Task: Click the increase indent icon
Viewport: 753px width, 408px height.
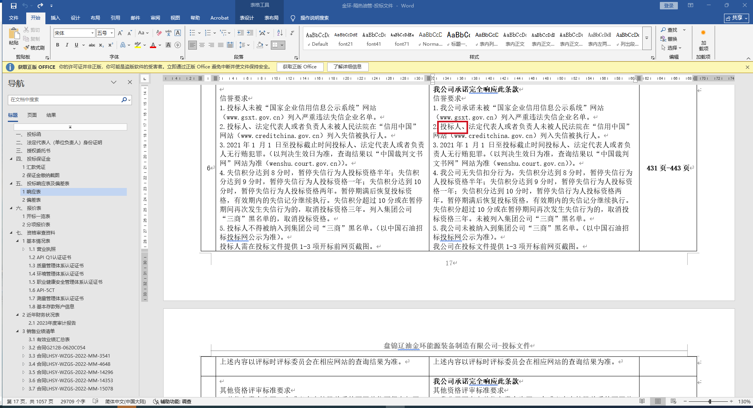Action: (x=250, y=33)
